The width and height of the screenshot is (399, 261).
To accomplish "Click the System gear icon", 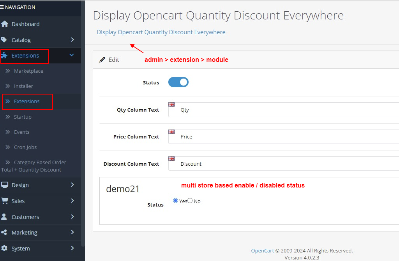I will point(4,248).
